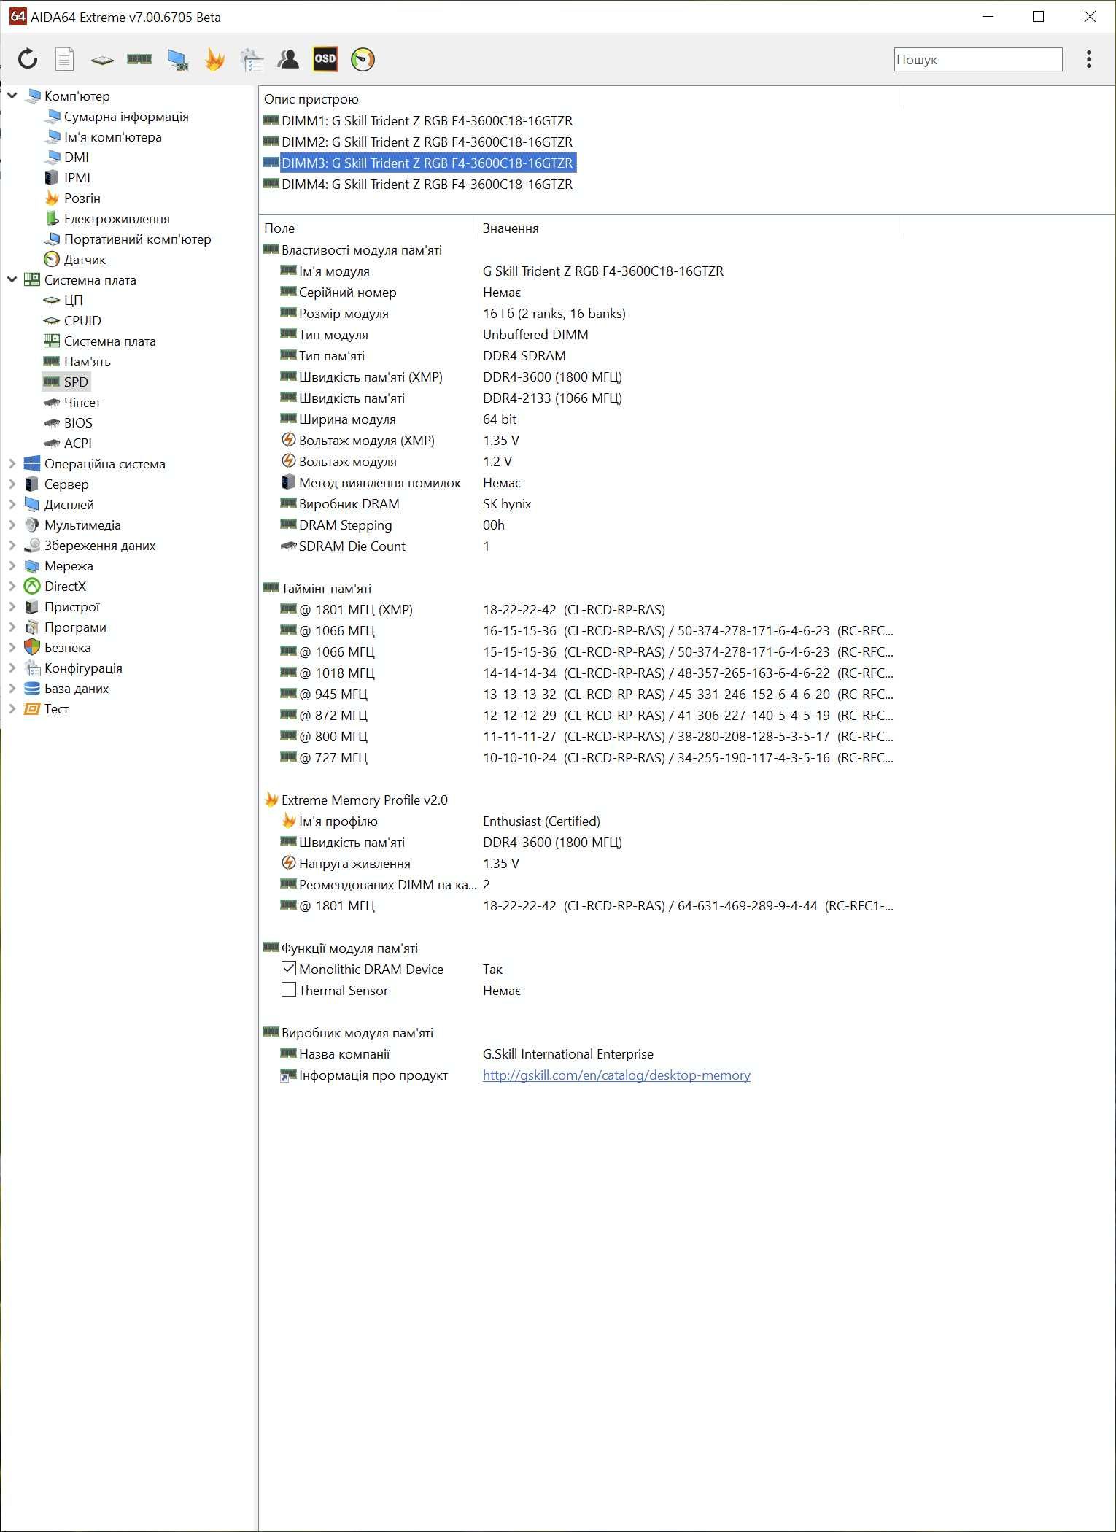
Task: Expand the Збереження даних node
Action: point(12,545)
